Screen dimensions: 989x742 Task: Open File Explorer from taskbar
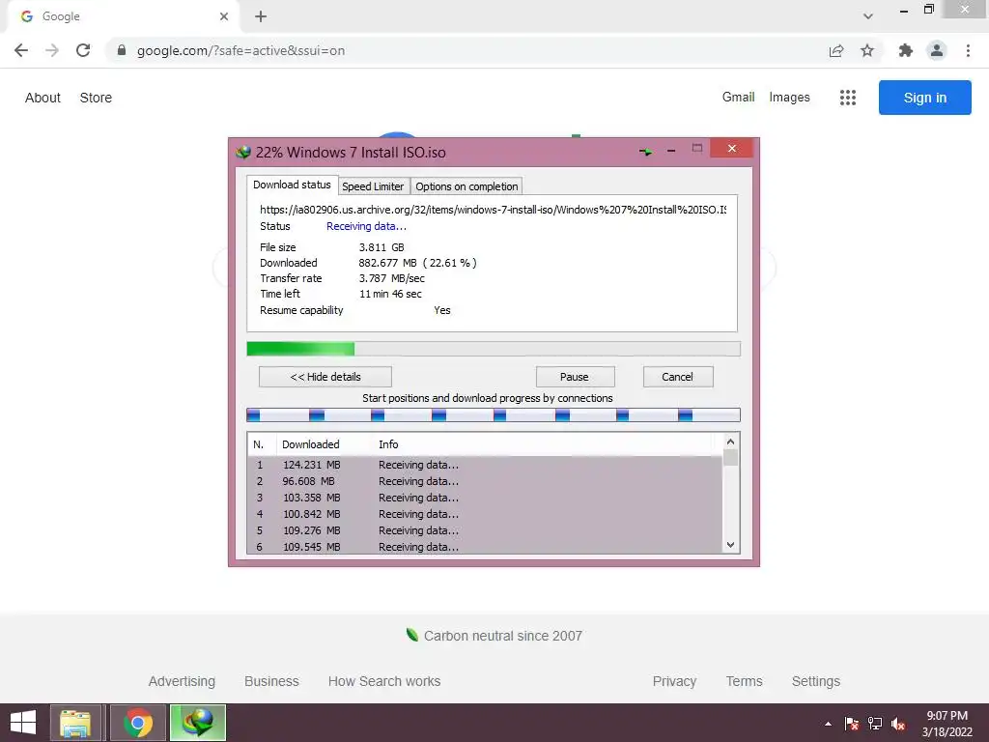[75, 723]
